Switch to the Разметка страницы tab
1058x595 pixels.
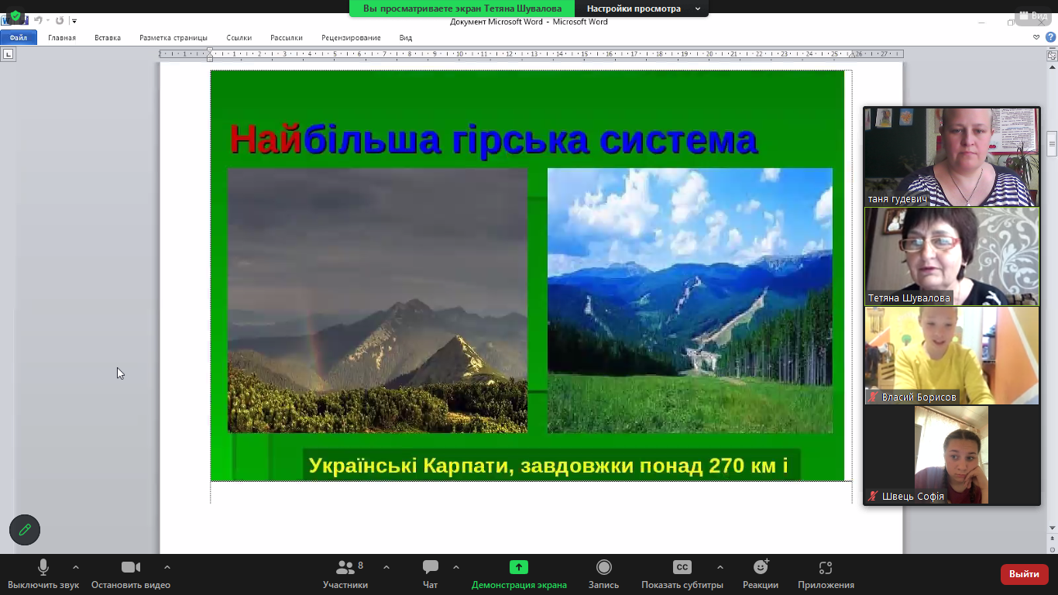click(173, 37)
